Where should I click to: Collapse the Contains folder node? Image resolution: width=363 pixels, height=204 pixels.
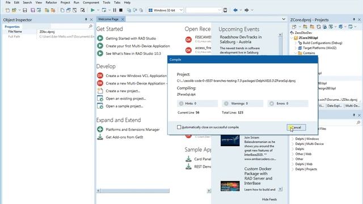[296, 53]
